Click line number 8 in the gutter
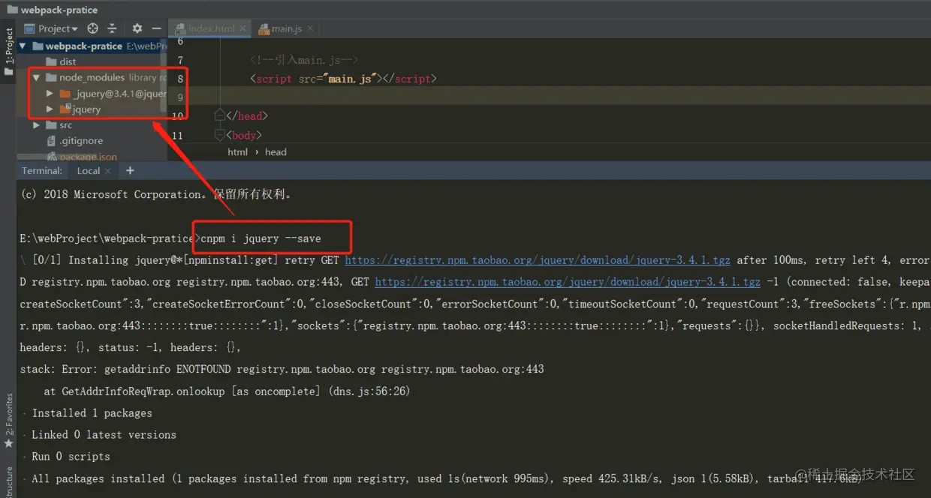931x498 pixels. (x=180, y=79)
